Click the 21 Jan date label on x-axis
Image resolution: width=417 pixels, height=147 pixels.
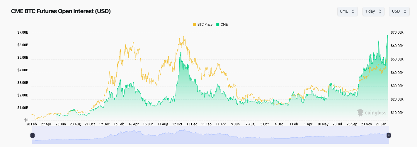tap(381, 124)
